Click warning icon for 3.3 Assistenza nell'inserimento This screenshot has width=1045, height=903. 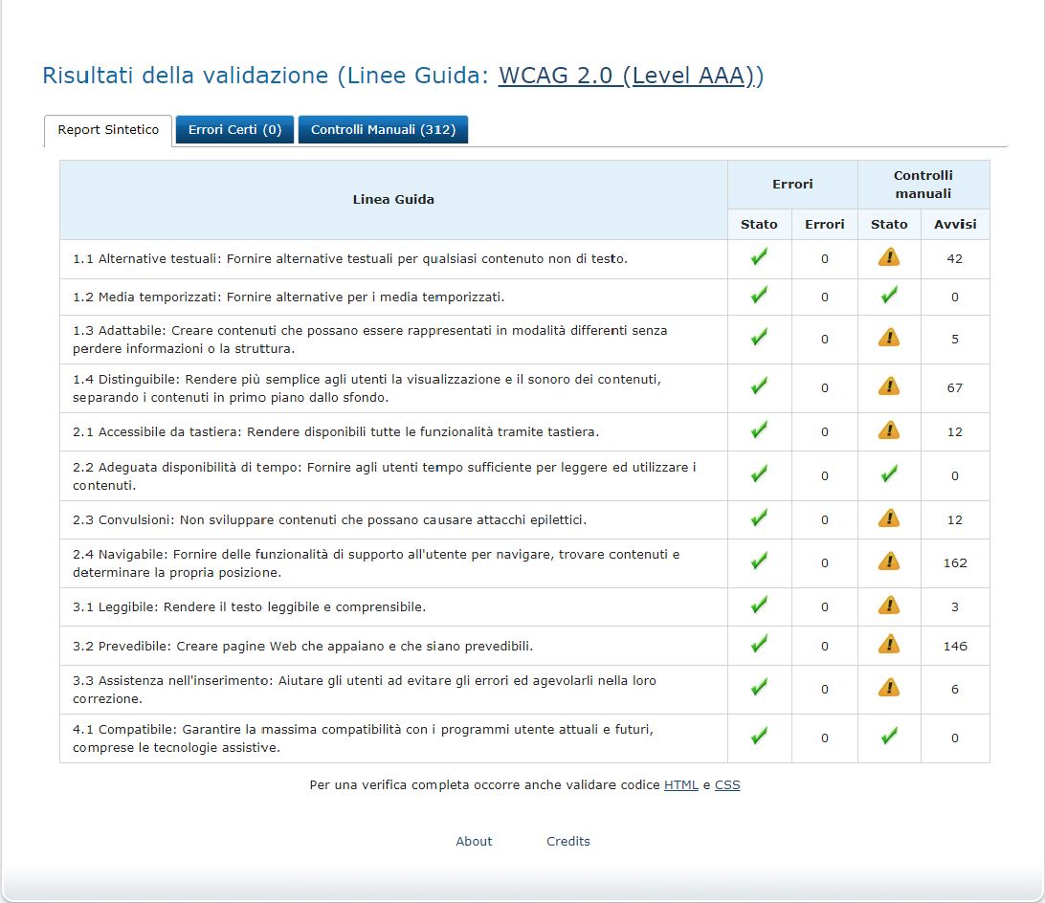coord(889,688)
